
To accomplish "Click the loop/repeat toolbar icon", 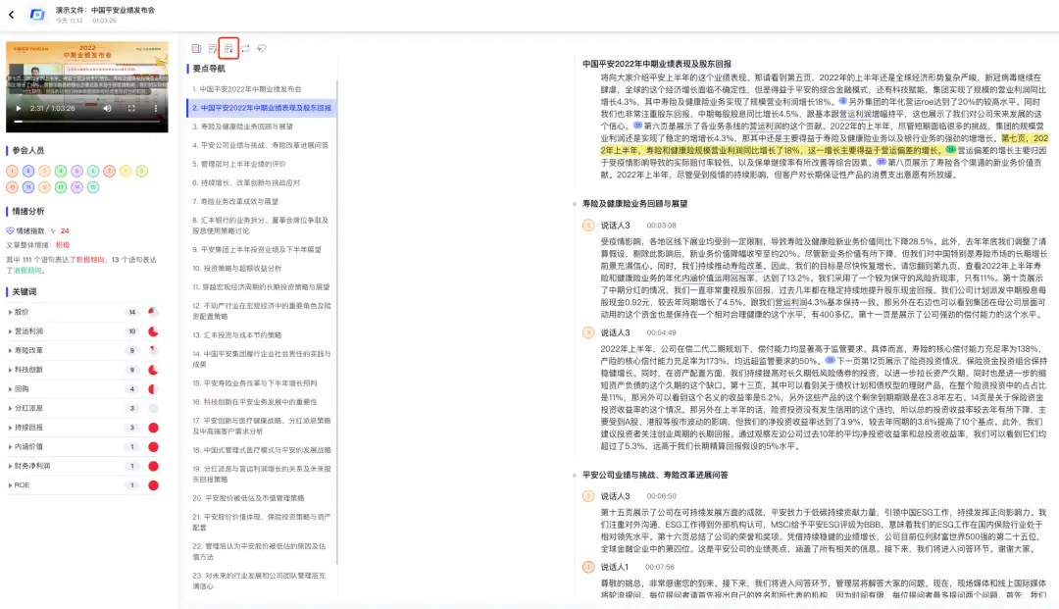I will [246, 49].
